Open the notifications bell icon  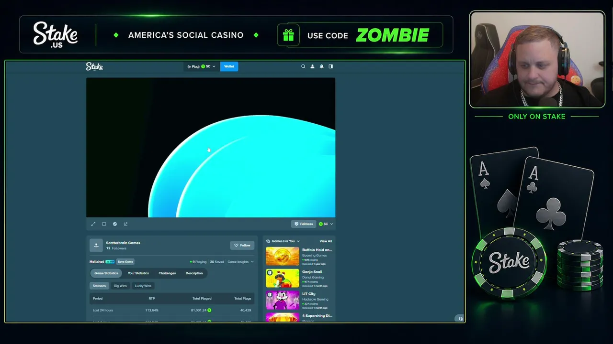[321, 66]
